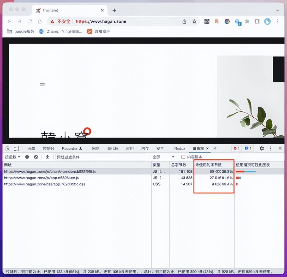Open the colorful circular extension icon
The width and height of the screenshot is (287, 277).
pos(227,21)
